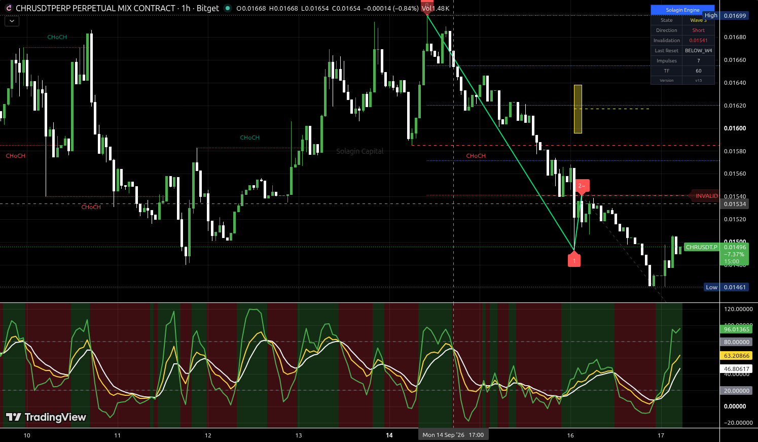Click date 10 on the time axis
Screen dimensions: 758x442
click(27, 435)
